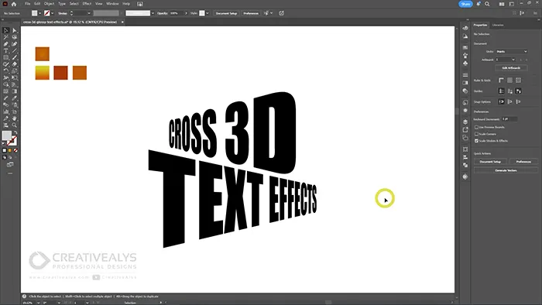Open the Artboard number dropdown
This screenshot has height=305, width=542.
coord(506,60)
